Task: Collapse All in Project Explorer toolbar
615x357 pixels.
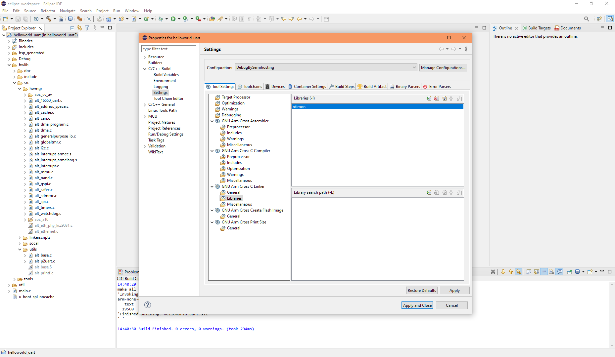Action: click(72, 28)
